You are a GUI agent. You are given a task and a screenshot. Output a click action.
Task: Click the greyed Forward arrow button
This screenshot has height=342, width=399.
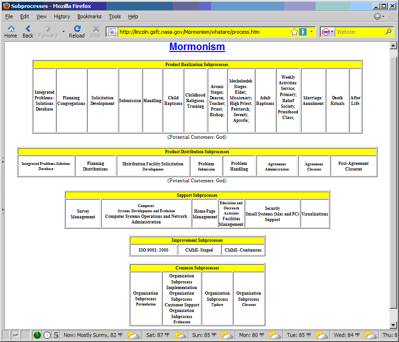coord(48,32)
